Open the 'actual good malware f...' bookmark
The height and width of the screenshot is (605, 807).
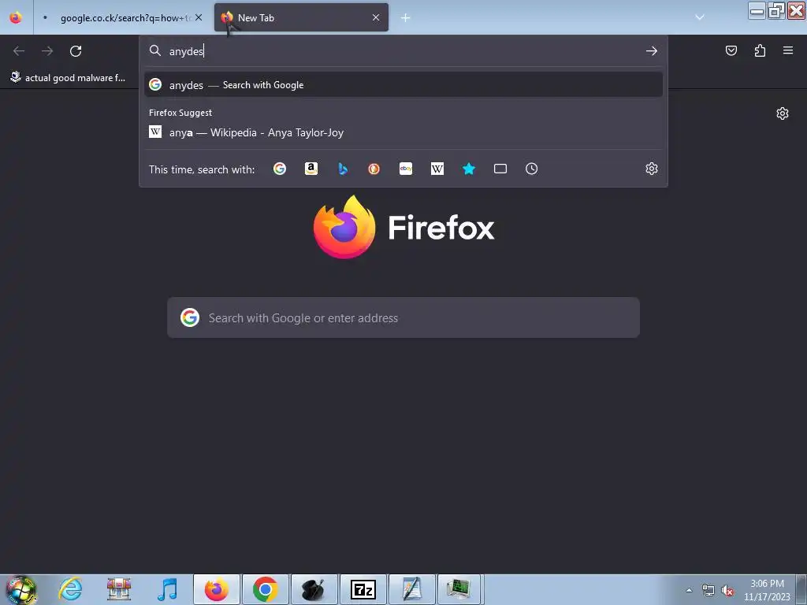(68, 78)
